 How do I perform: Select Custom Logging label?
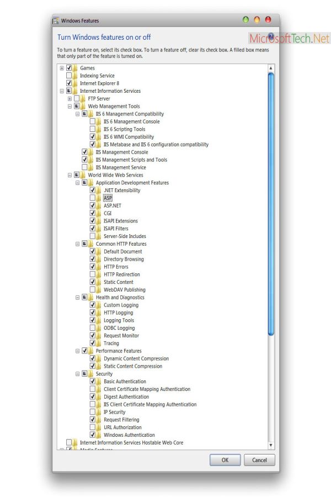[121, 305]
